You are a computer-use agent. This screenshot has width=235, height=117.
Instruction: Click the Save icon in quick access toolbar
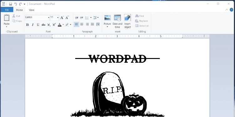(x=10, y=4)
